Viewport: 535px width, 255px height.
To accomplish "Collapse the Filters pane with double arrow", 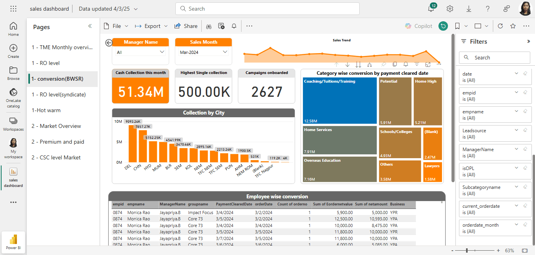I will click(528, 41).
